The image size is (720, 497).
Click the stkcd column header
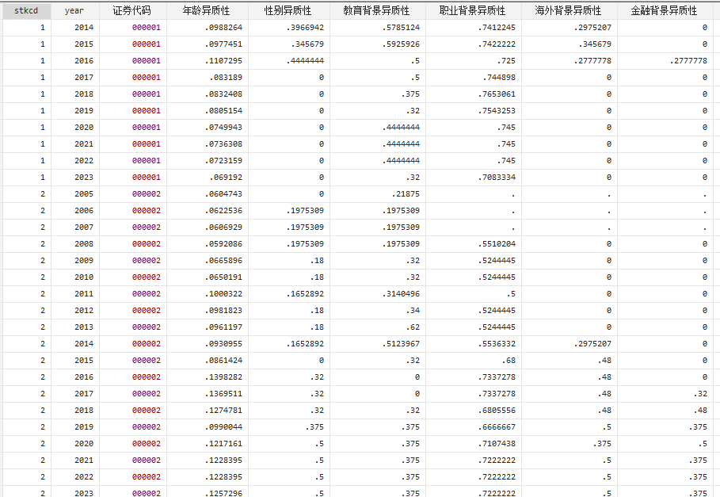point(26,11)
